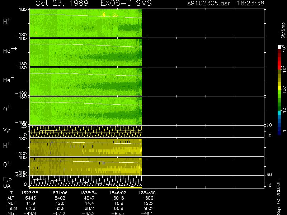
Task: Click ALT value '4247'
Action: pos(89,198)
